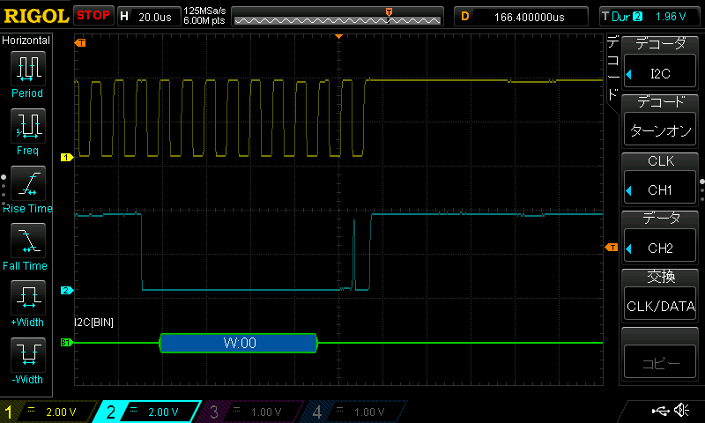This screenshot has height=423, width=705.
Task: Click the decoded W:00 I2C packet
Action: (x=239, y=343)
